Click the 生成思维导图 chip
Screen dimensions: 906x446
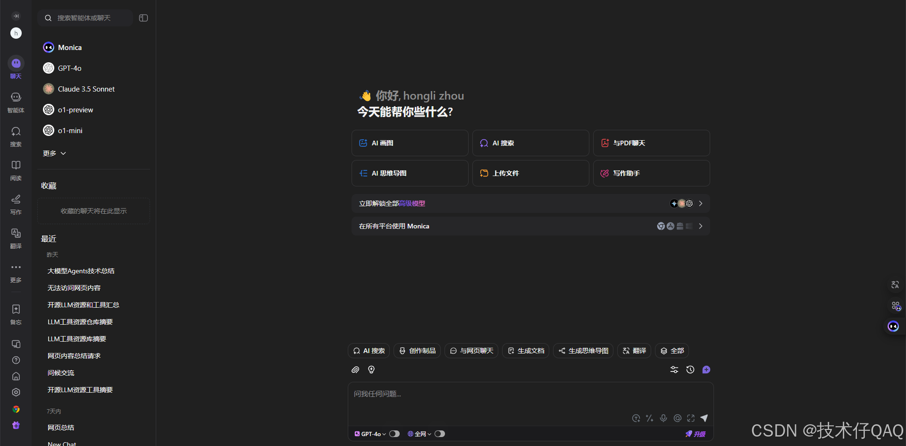click(x=583, y=351)
